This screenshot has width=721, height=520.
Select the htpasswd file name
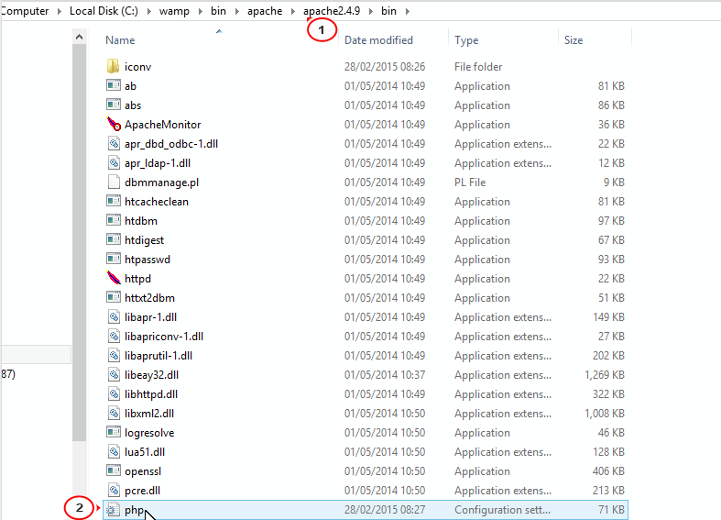[x=147, y=259]
